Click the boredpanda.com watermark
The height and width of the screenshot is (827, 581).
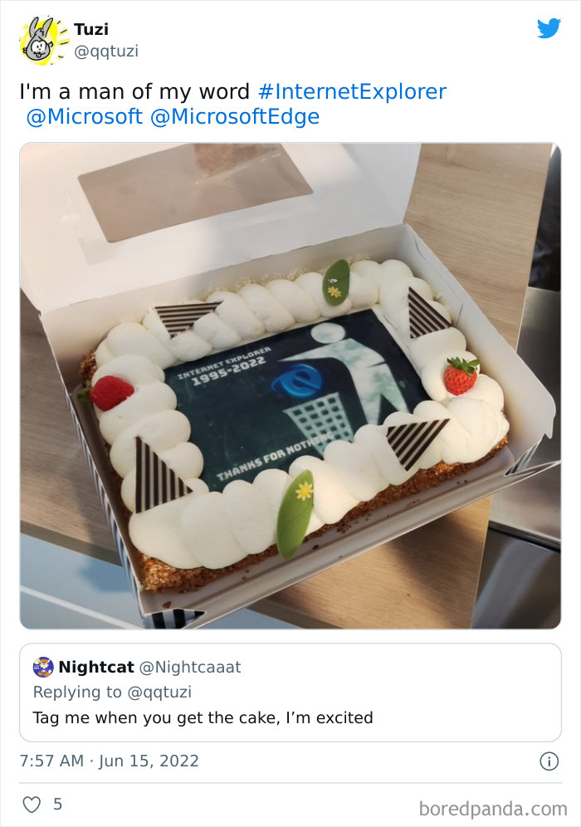coord(493,809)
